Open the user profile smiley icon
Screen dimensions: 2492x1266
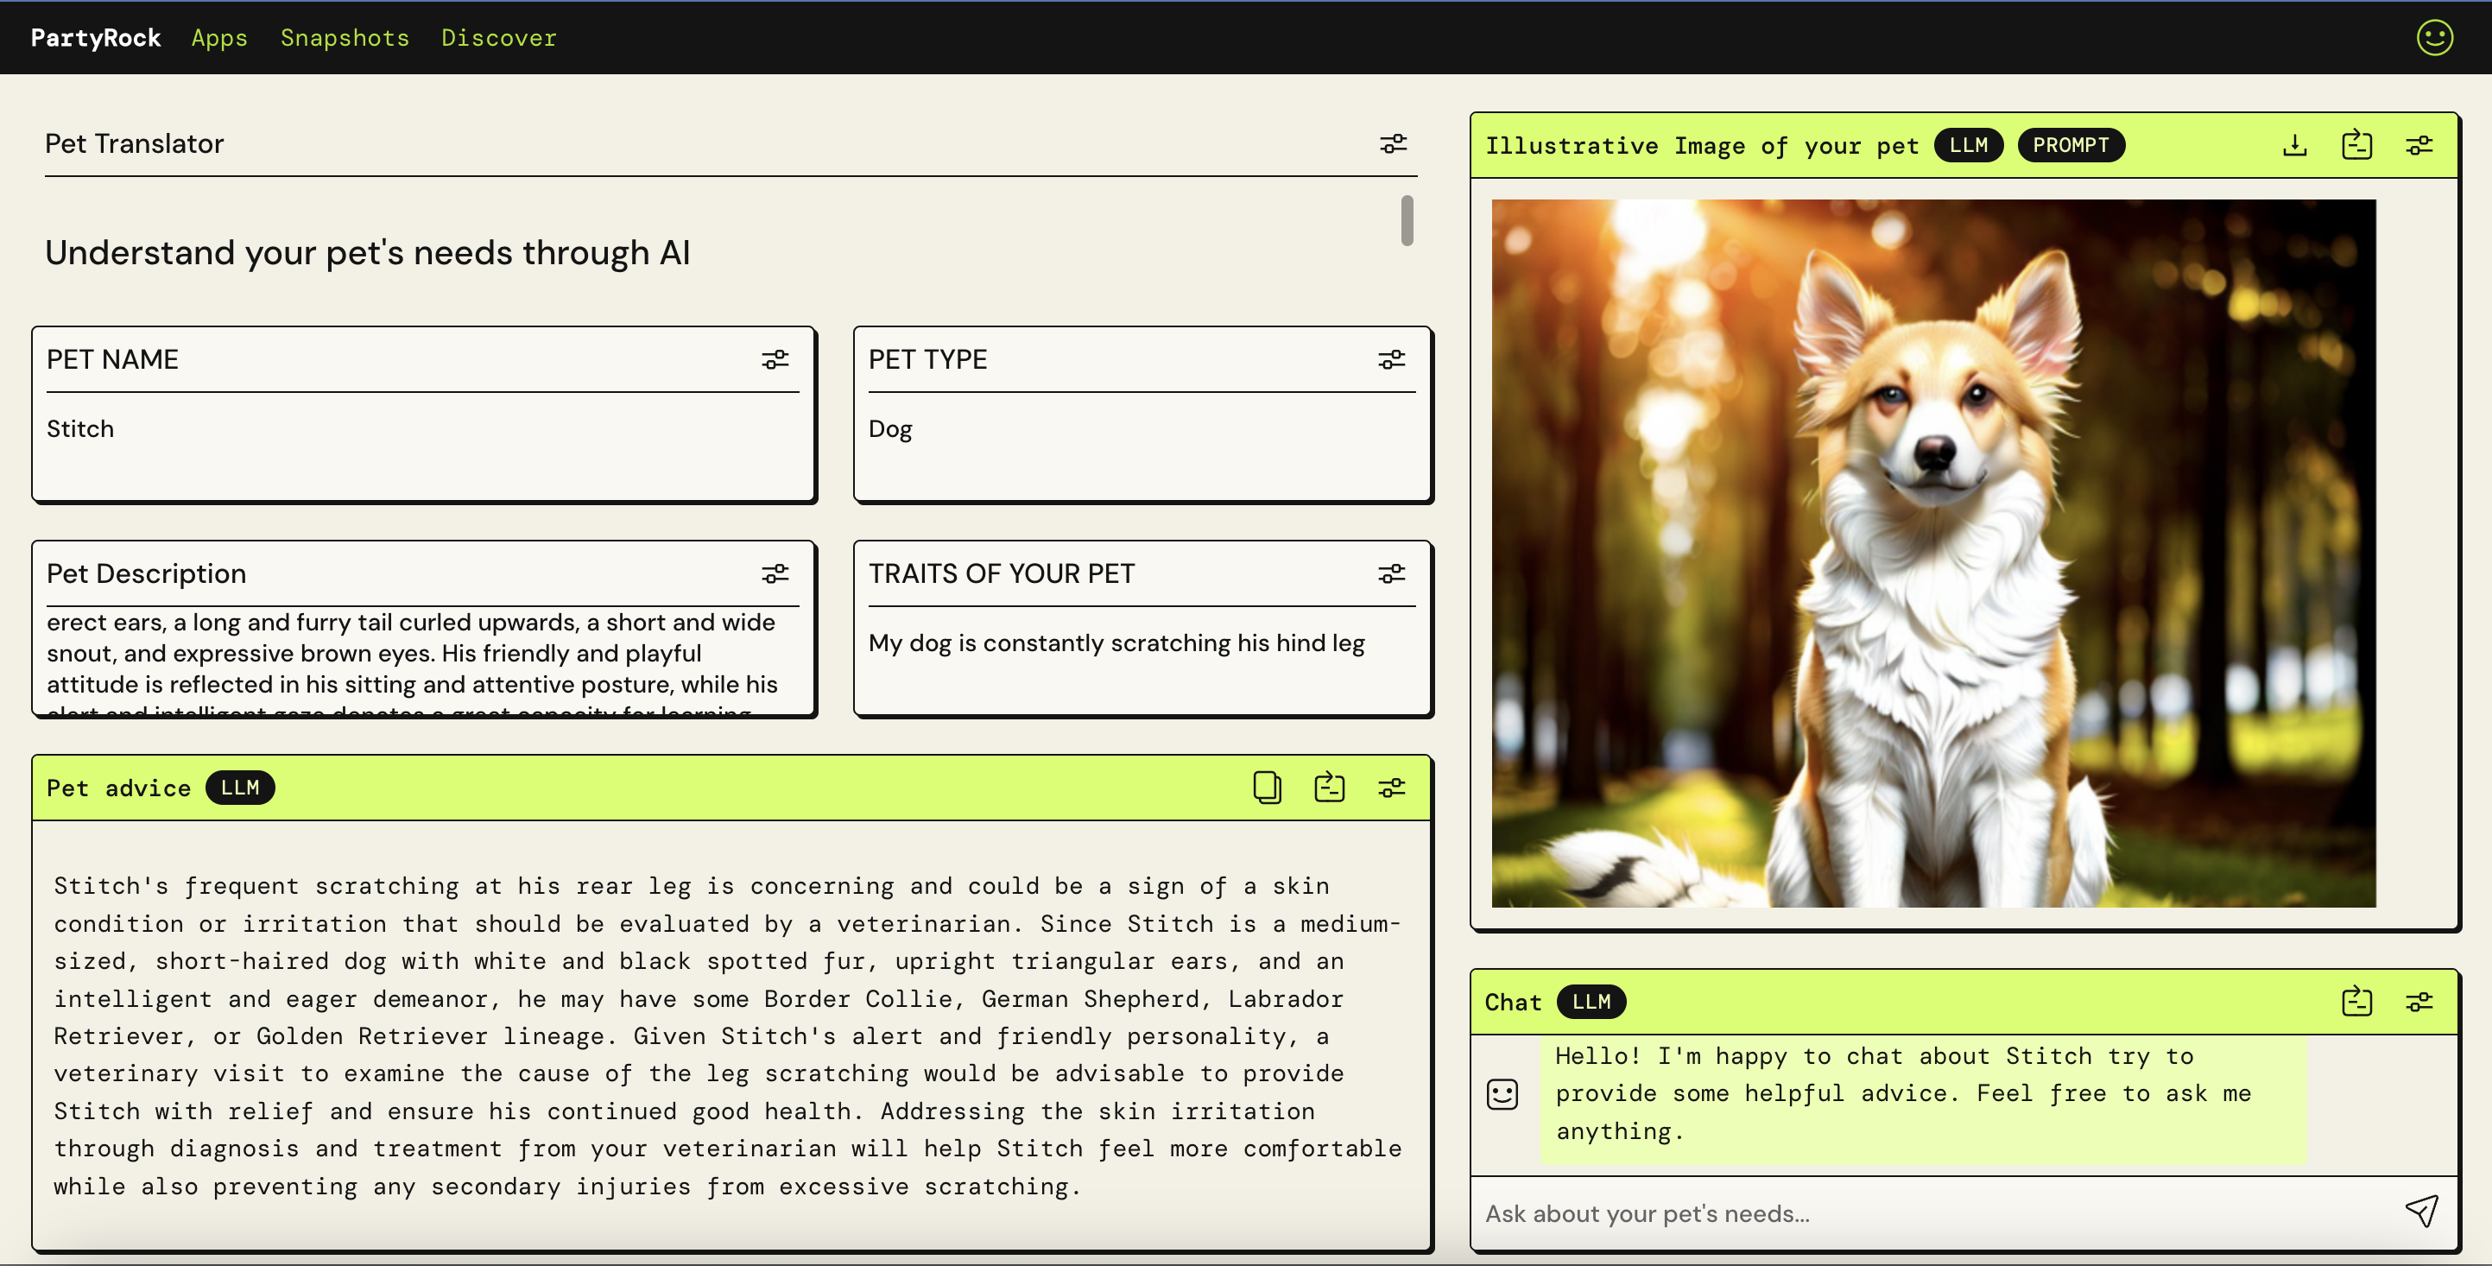[x=2434, y=38]
